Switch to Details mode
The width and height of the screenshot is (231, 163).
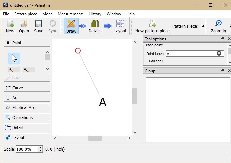pyautogui.click(x=95, y=26)
